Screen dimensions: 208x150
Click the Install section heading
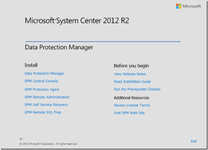tap(31, 65)
